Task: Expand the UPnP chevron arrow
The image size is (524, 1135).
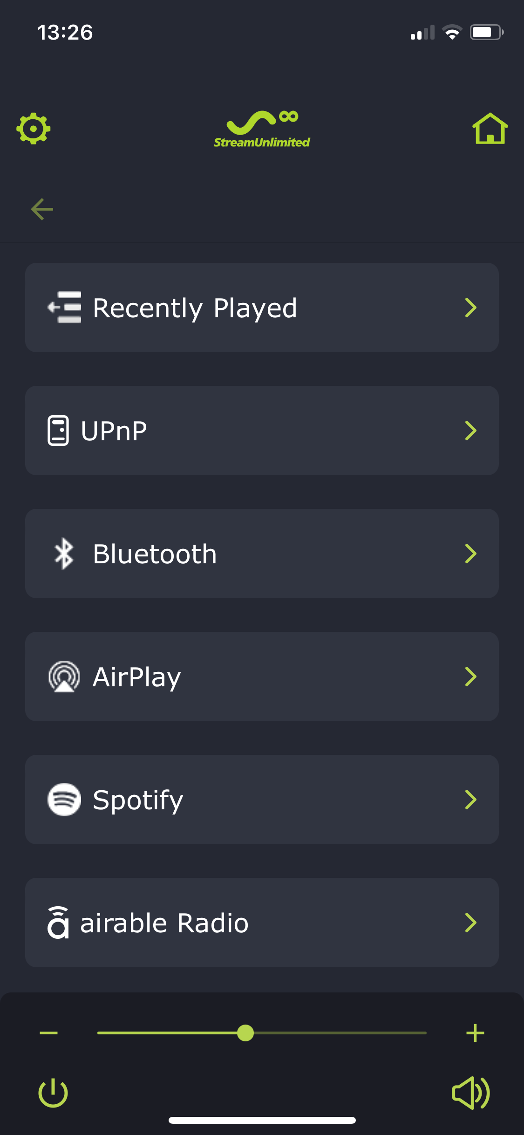Action: [x=470, y=431]
